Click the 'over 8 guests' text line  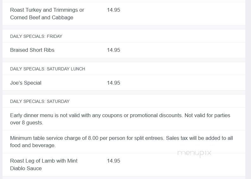(x=27, y=123)
